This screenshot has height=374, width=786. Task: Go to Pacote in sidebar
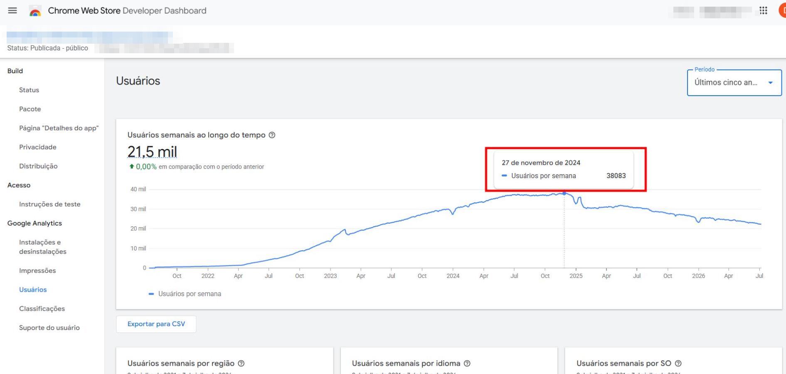point(30,109)
